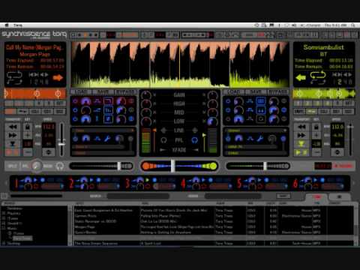
Task: Click rewind on the right deck transport
Action: click(301, 127)
